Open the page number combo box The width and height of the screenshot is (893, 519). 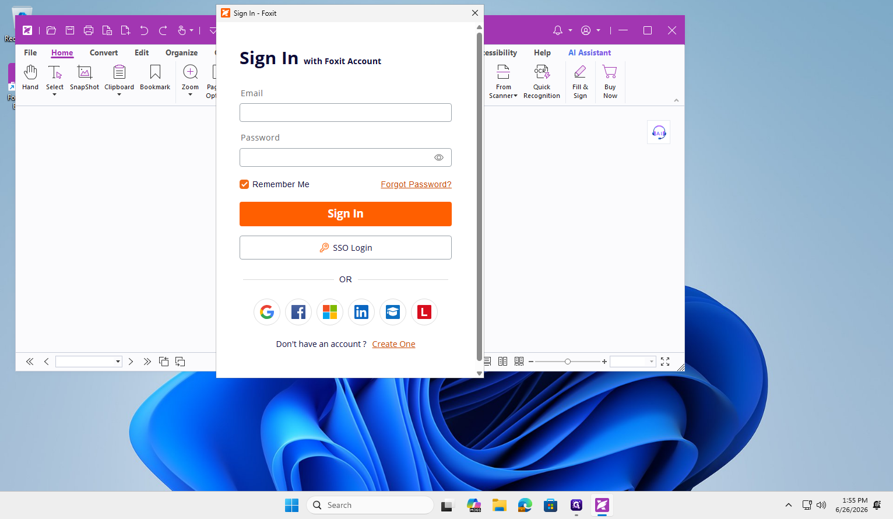coord(89,362)
